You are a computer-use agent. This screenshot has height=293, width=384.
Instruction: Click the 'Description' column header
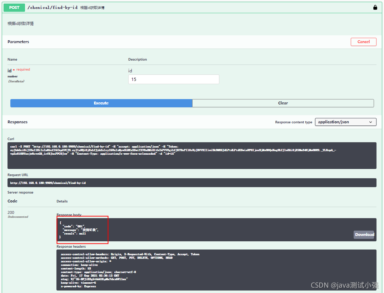point(138,60)
